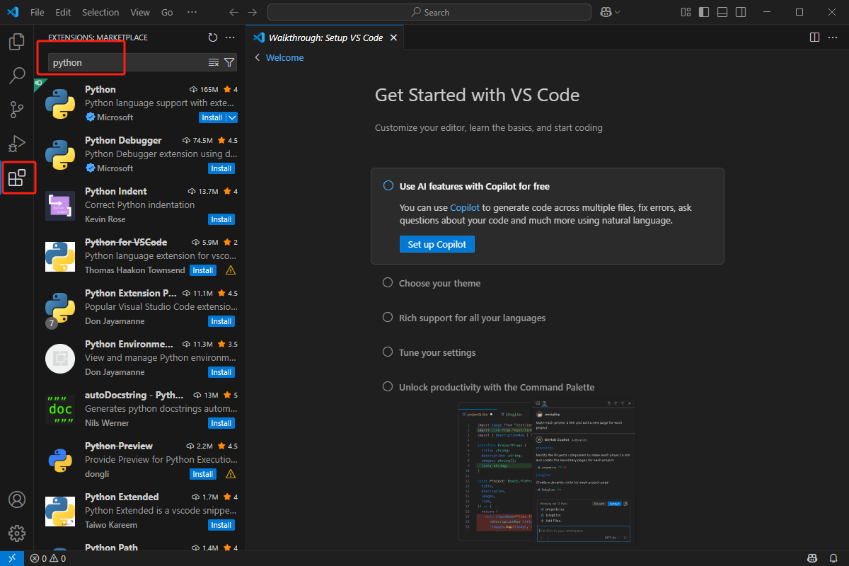Switch to Walkthrough: Setup VS Code tab

325,37
